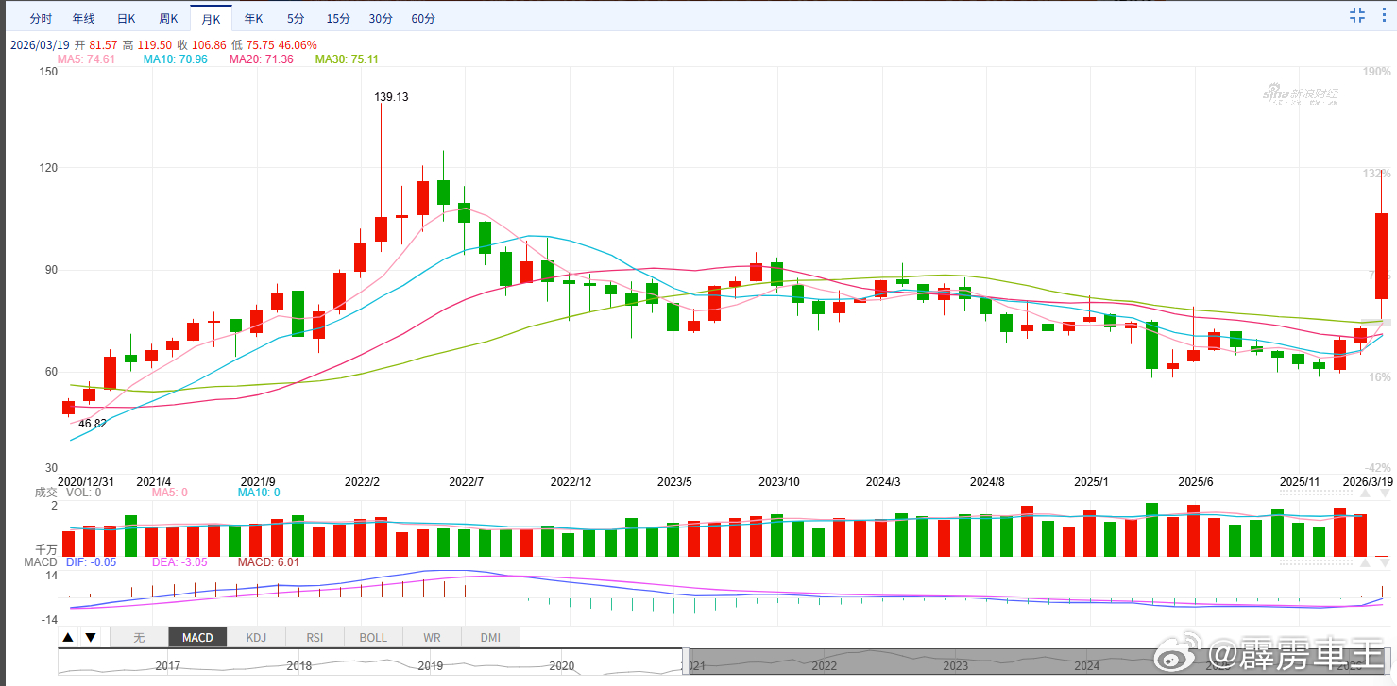
Task: Select the 月K monthly candlestick tab
Action: (211, 19)
